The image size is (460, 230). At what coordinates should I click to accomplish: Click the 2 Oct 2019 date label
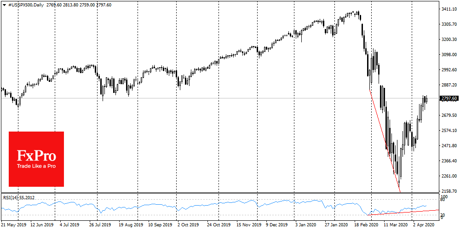(x=189, y=226)
